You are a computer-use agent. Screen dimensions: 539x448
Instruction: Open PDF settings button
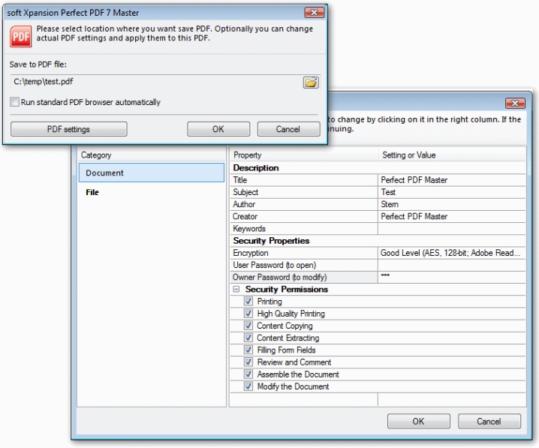[68, 129]
